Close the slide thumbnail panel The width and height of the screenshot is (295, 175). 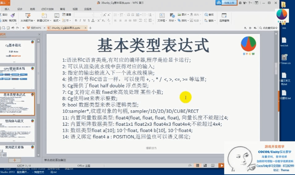pyautogui.click(x=39, y=34)
